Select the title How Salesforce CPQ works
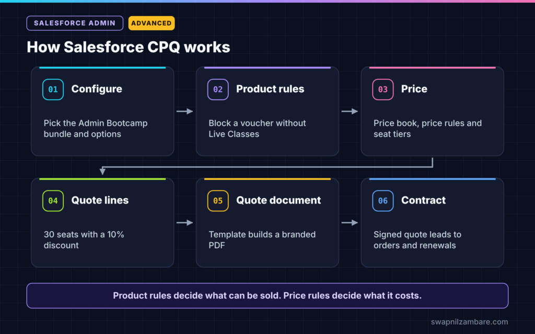 tap(129, 47)
